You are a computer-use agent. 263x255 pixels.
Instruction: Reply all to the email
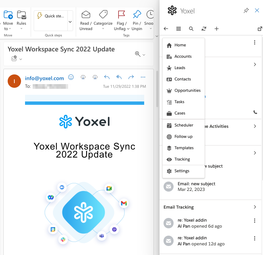(119, 77)
